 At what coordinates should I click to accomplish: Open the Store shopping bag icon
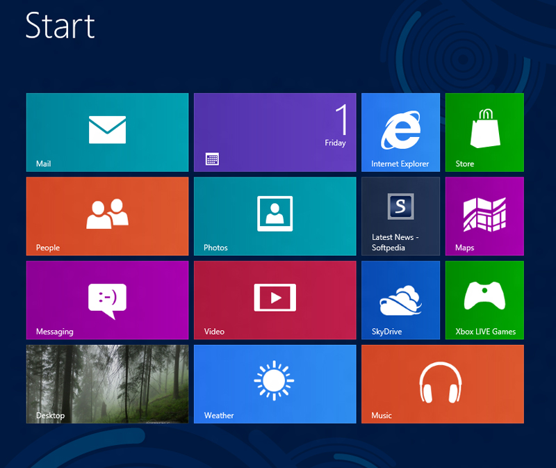coord(485,128)
